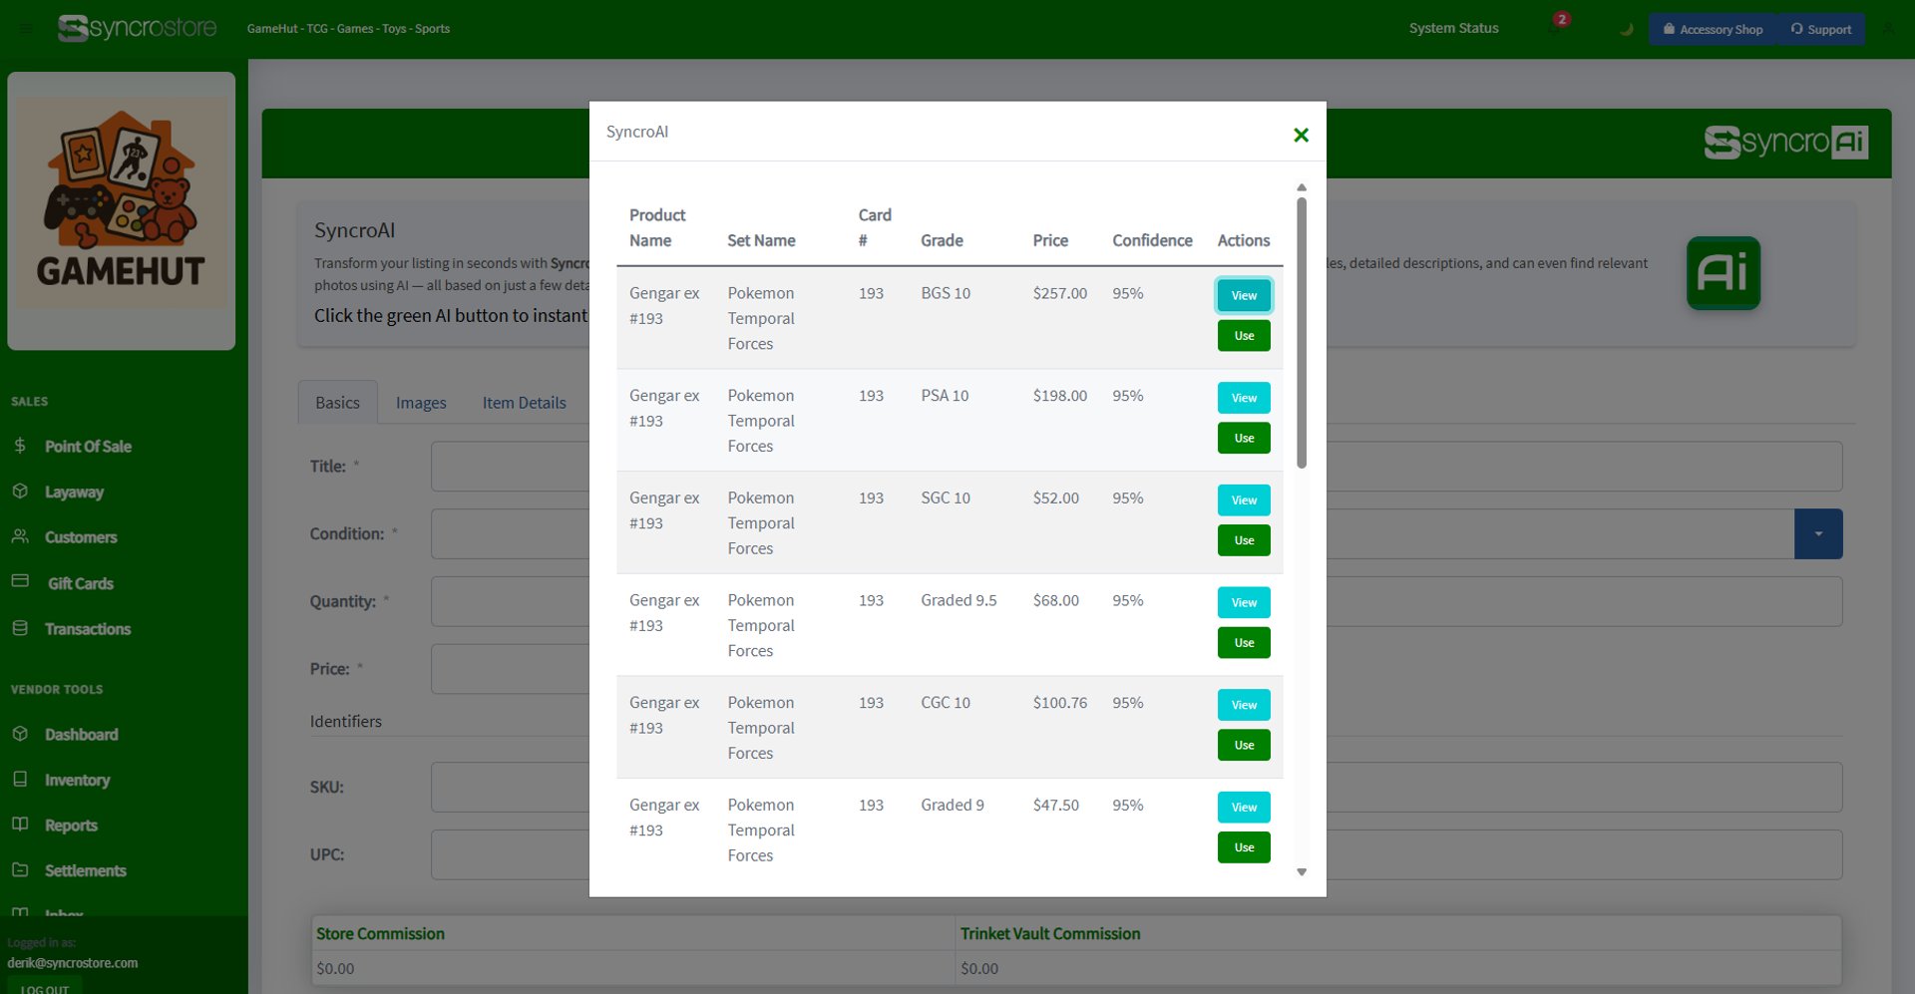Click the Confidence column header
This screenshot has height=994, width=1915.
[1152, 240]
